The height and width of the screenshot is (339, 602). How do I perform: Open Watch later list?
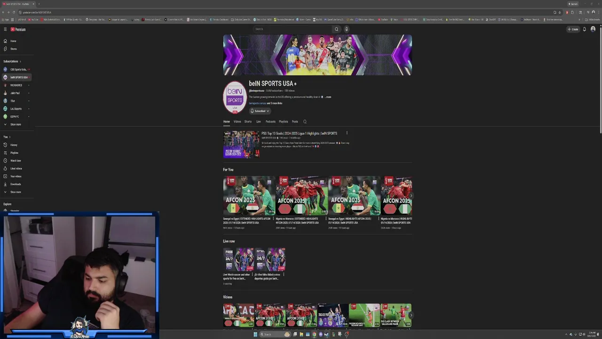point(16,161)
